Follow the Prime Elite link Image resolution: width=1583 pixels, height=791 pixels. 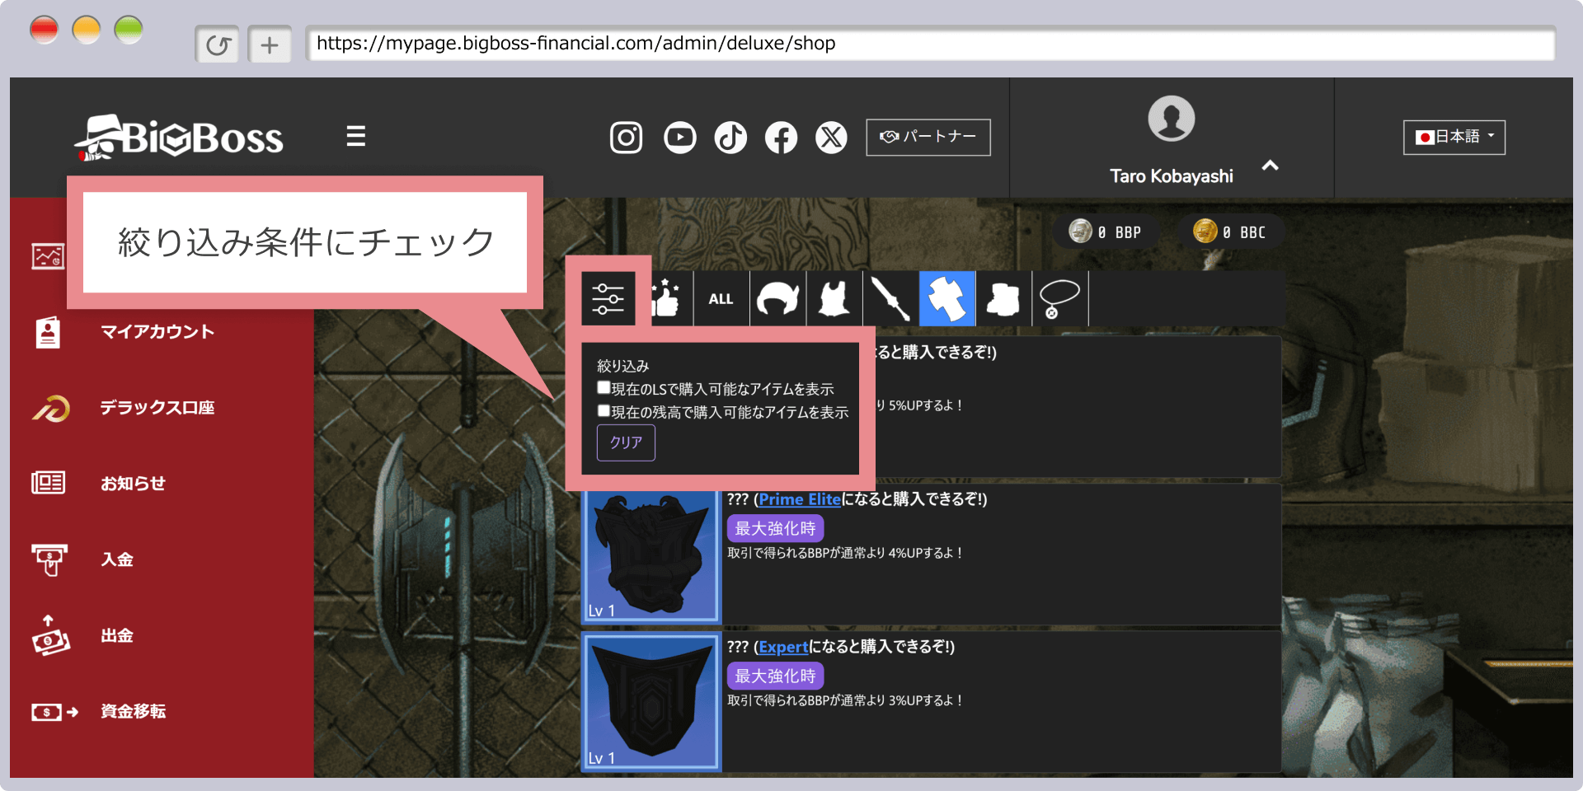click(x=799, y=499)
